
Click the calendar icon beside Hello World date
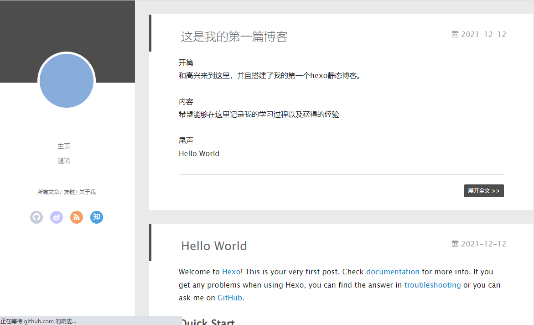(x=455, y=243)
